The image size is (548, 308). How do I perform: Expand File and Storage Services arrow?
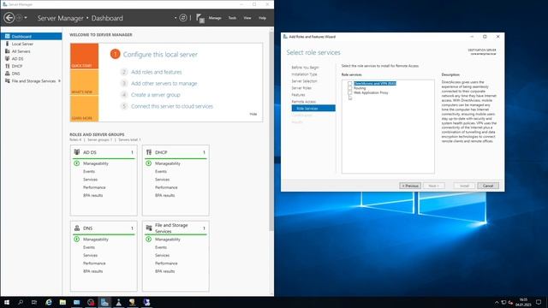tap(59, 80)
